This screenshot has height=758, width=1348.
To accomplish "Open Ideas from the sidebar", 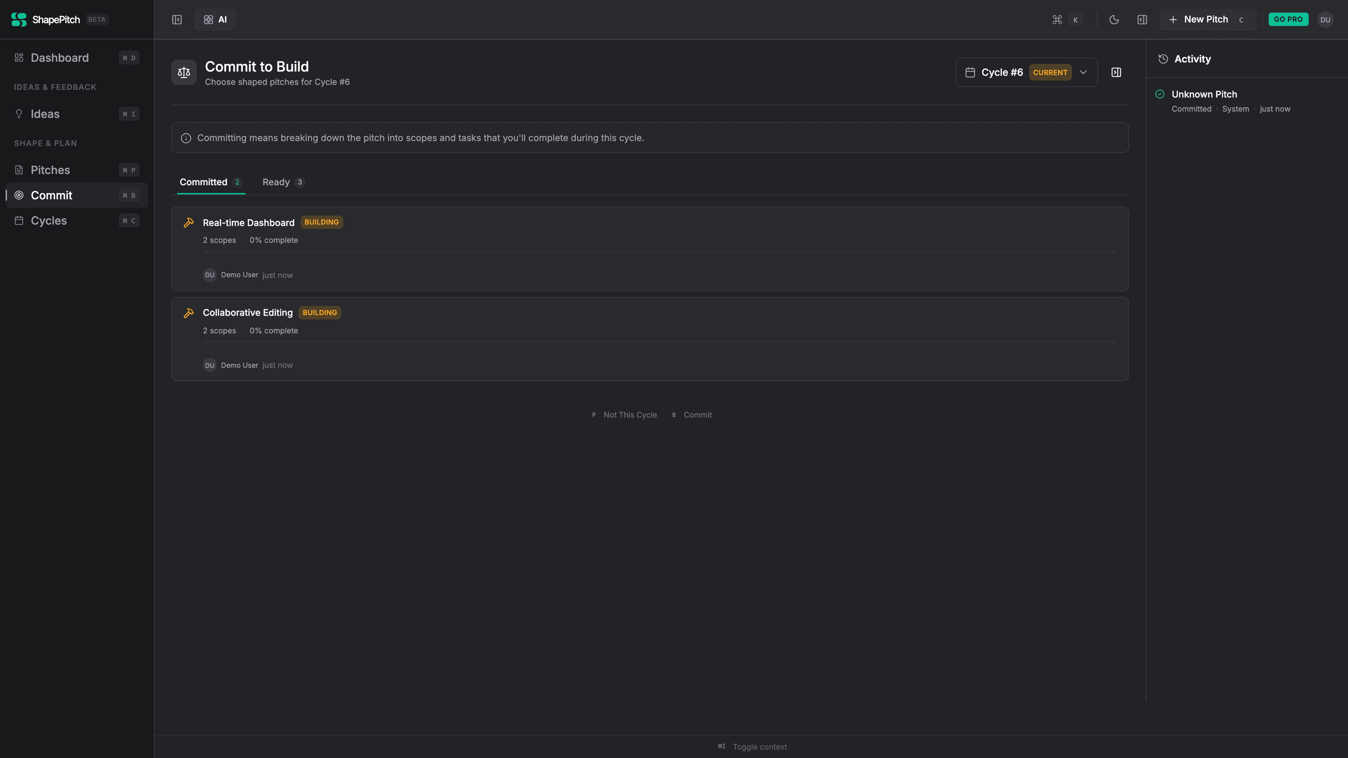I will [x=45, y=114].
